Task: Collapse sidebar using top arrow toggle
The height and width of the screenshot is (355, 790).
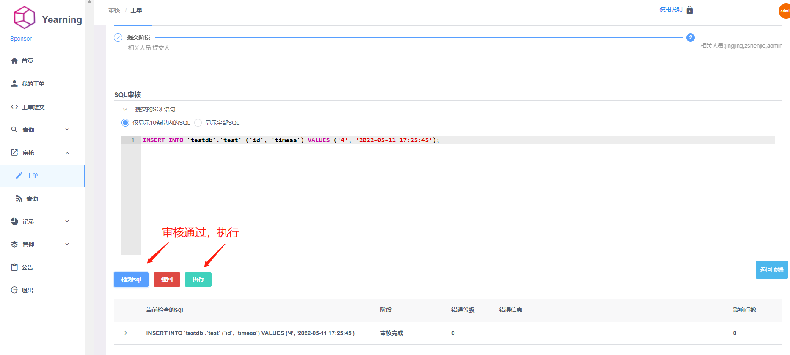Action: click(x=89, y=2)
